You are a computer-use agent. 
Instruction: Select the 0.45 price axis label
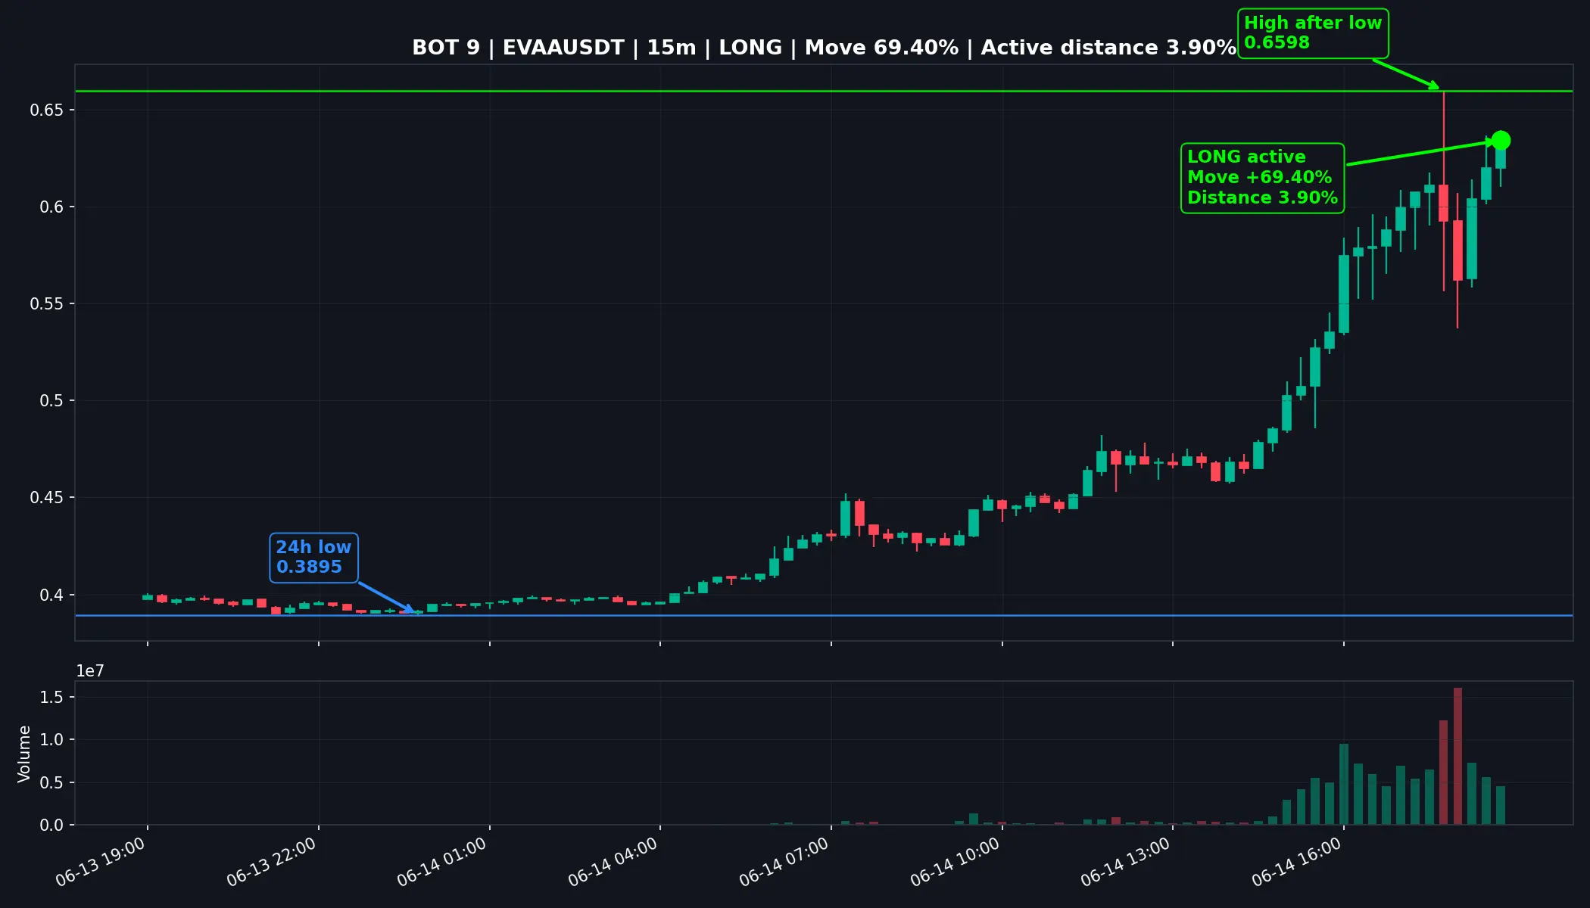click(47, 498)
